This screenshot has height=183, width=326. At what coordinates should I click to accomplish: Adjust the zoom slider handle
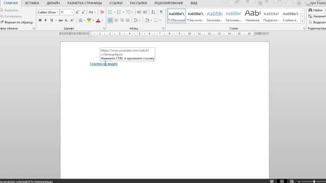coord(314,181)
